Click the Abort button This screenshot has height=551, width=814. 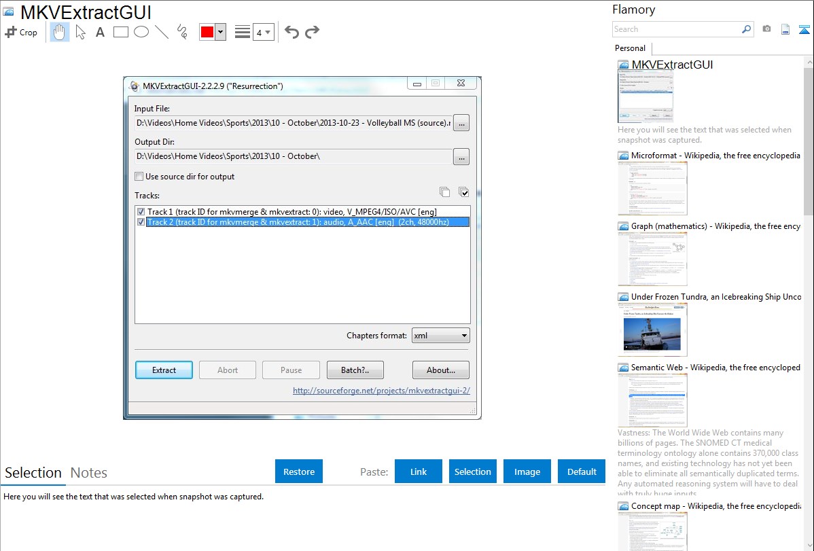pos(228,370)
